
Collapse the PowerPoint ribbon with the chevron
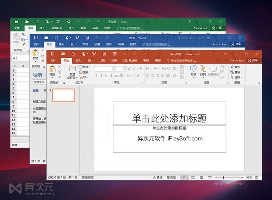click(259, 83)
